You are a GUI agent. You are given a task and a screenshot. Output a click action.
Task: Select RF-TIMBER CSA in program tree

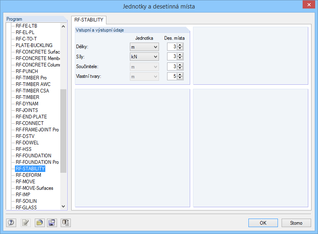pyautogui.click(x=32, y=91)
